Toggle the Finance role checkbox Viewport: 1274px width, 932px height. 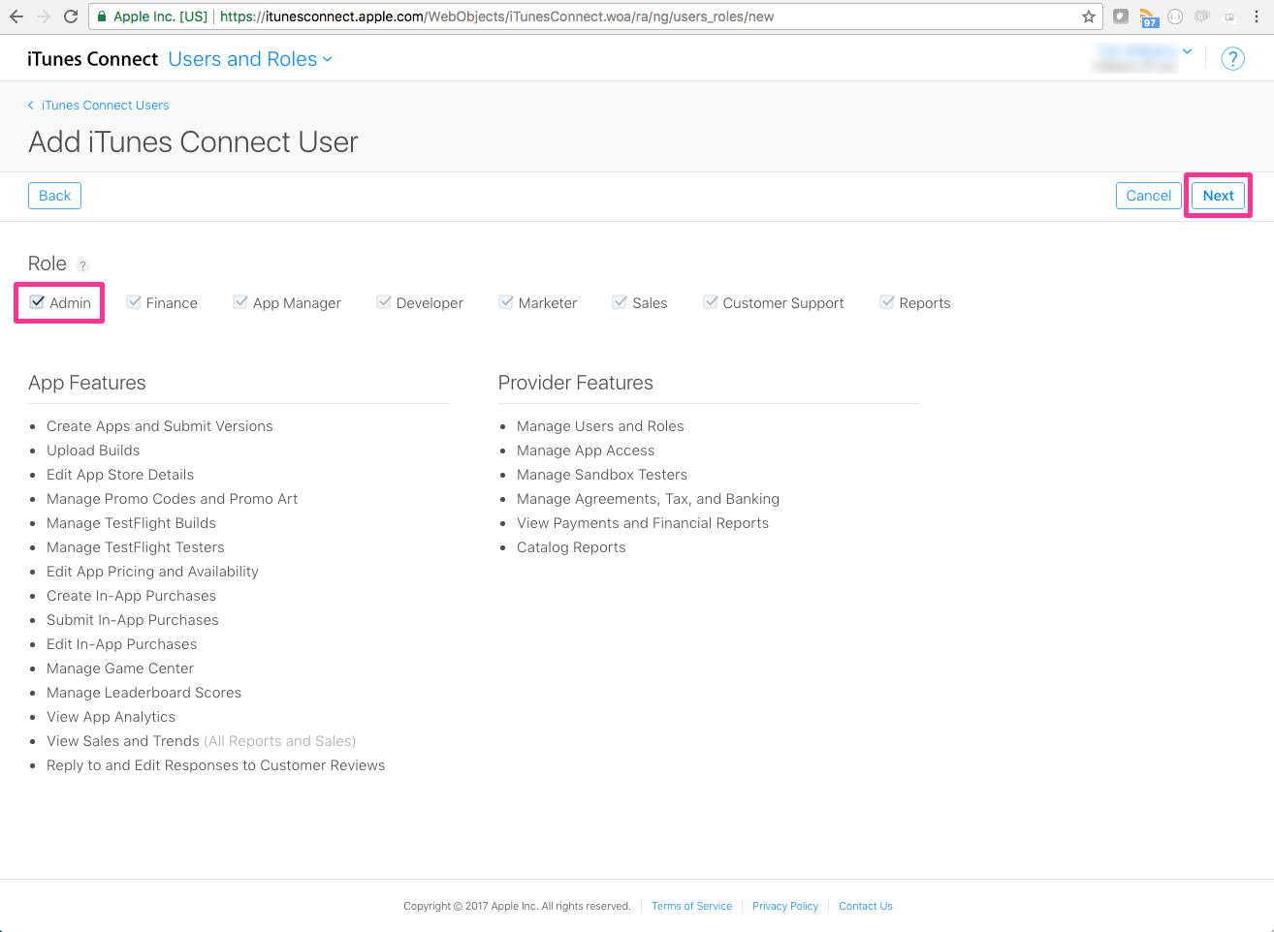[x=134, y=302]
